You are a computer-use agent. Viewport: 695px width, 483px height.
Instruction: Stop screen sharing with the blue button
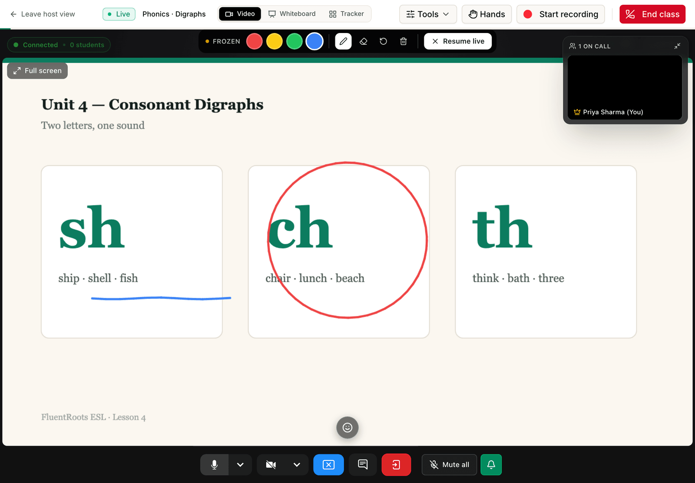click(x=328, y=465)
